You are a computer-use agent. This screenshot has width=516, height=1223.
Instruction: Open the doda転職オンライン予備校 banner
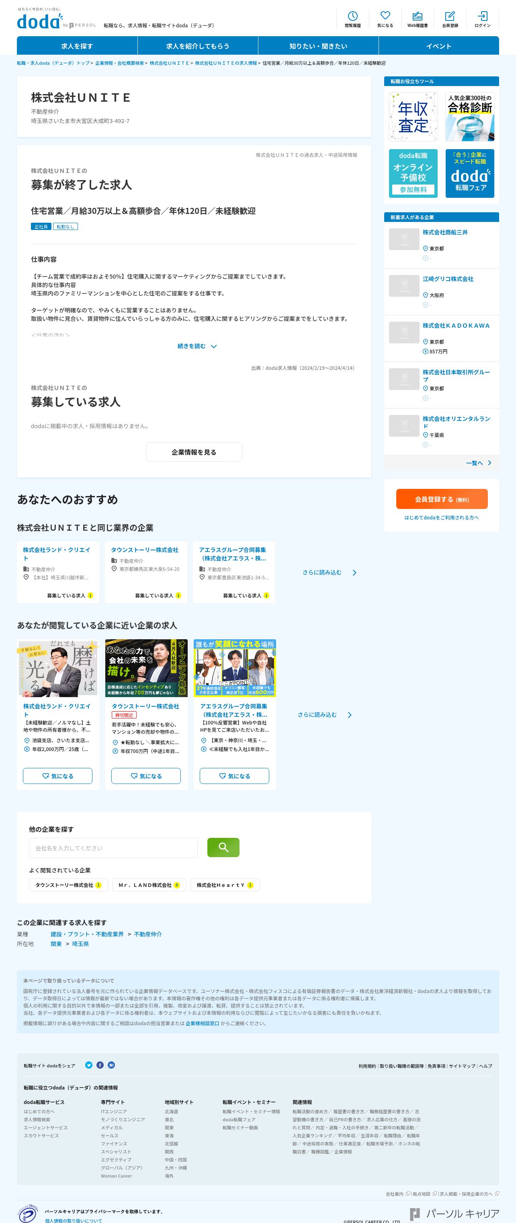click(x=413, y=173)
